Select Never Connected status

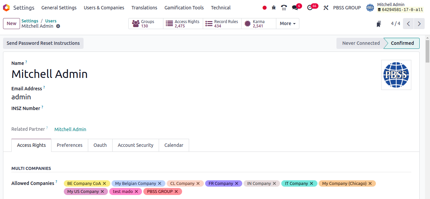pos(361,43)
